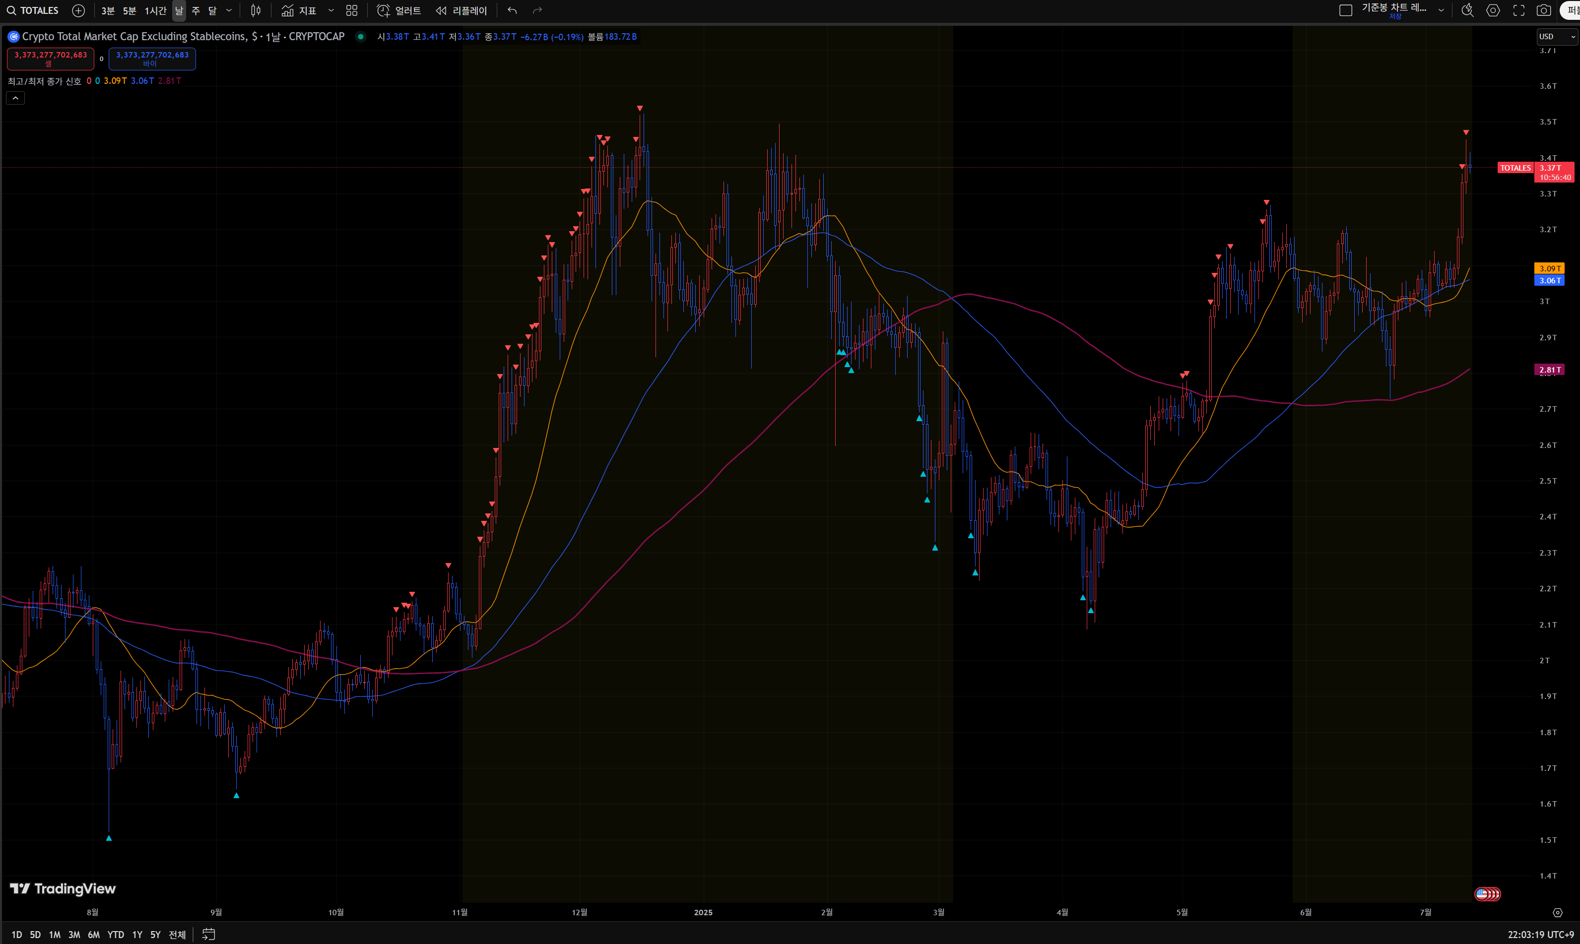Open chart settings hexagon icon
Screen dimensions: 1580x944
[1493, 10]
